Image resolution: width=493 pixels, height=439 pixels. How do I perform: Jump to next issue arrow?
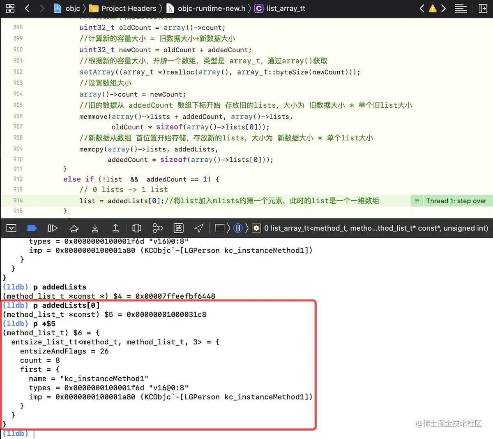[443, 8]
